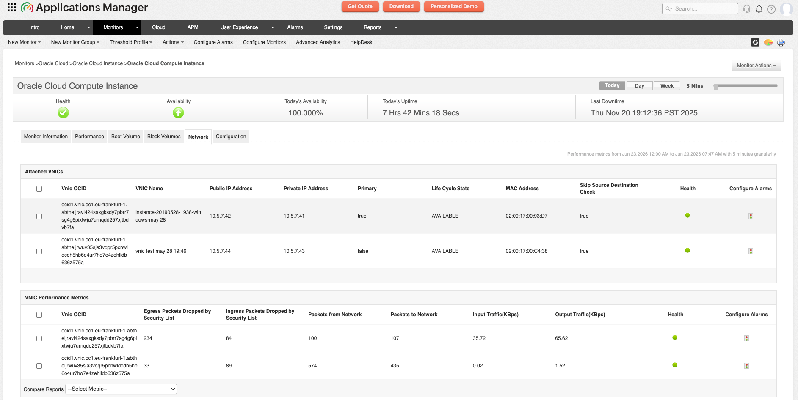Open the Compare Reports Select Metric combo box
The width and height of the screenshot is (798, 400).
[121, 389]
